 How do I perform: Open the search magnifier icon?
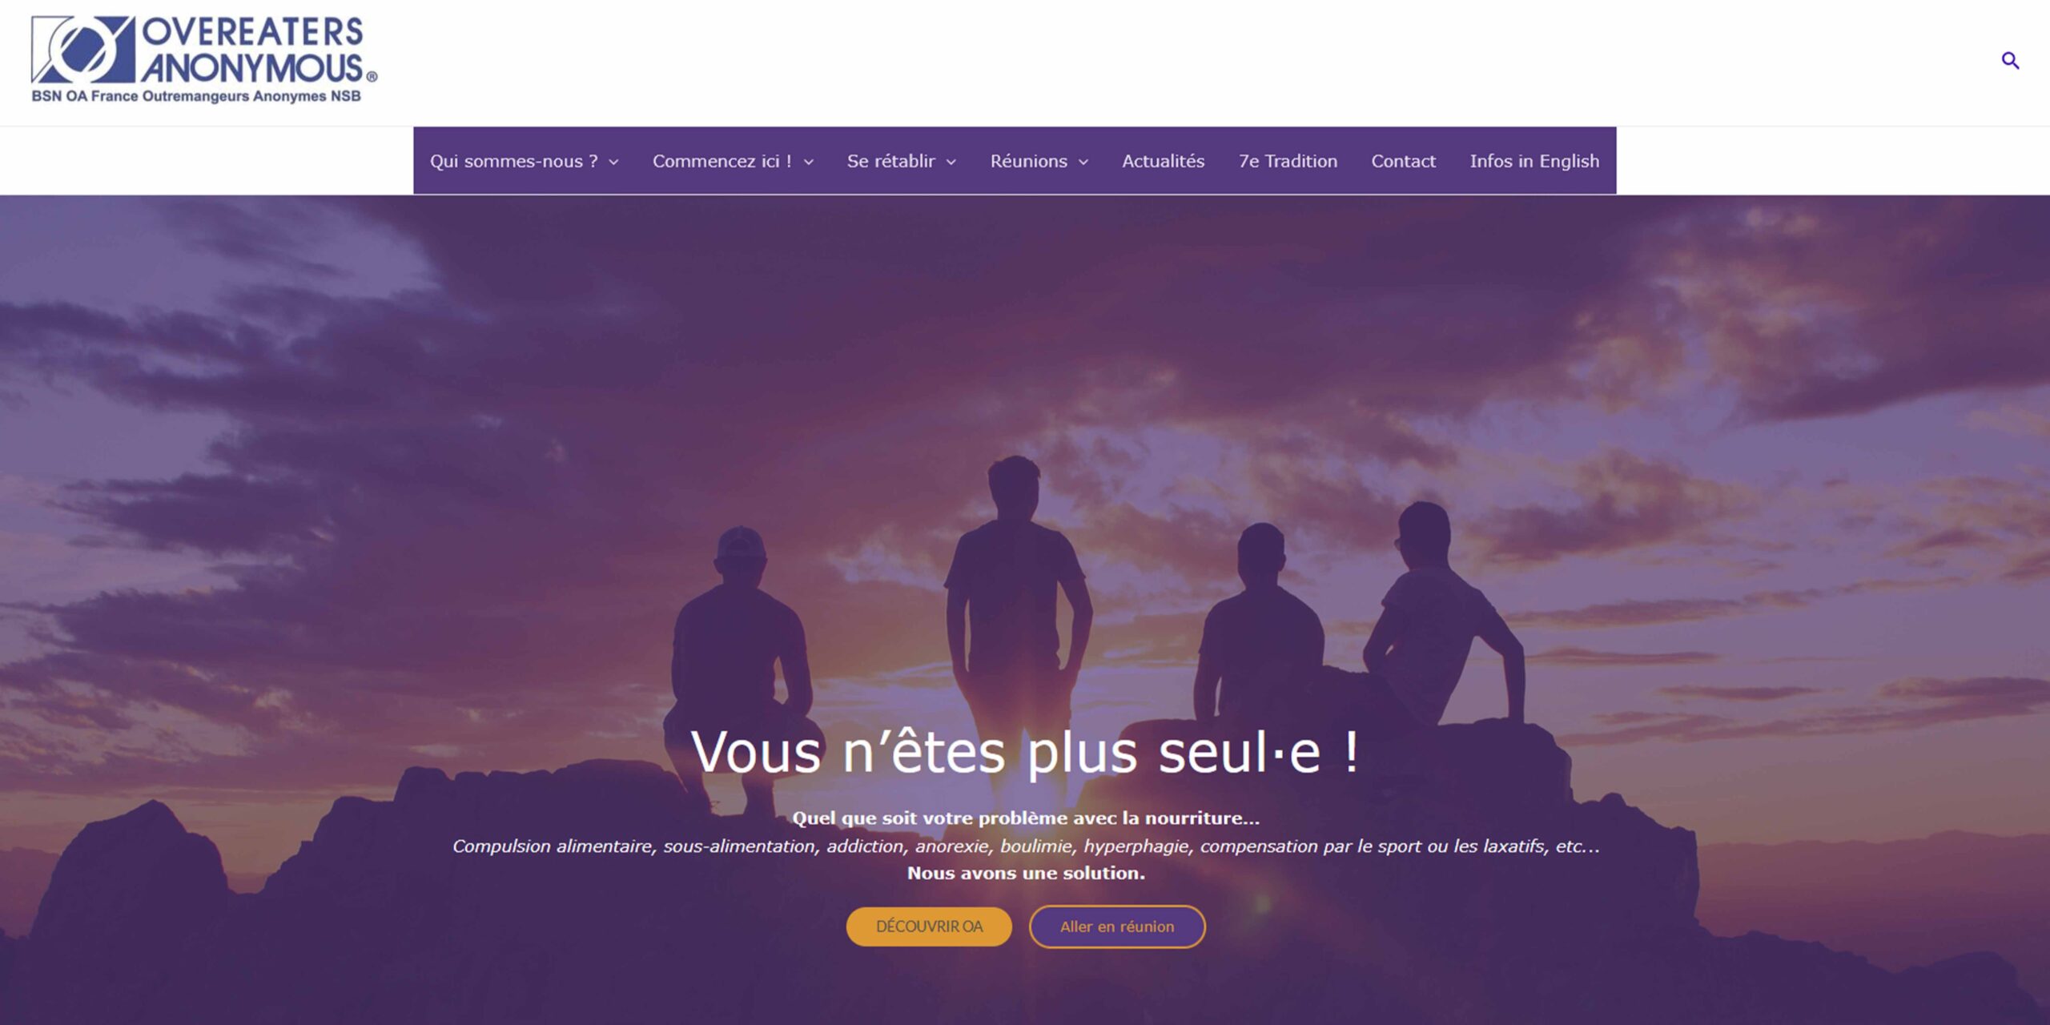tap(2010, 60)
